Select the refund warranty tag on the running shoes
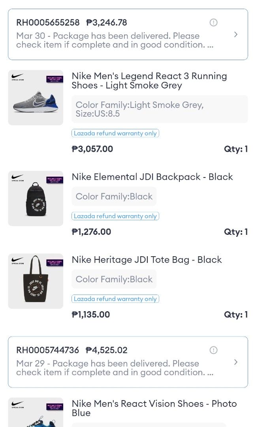 click(115, 133)
